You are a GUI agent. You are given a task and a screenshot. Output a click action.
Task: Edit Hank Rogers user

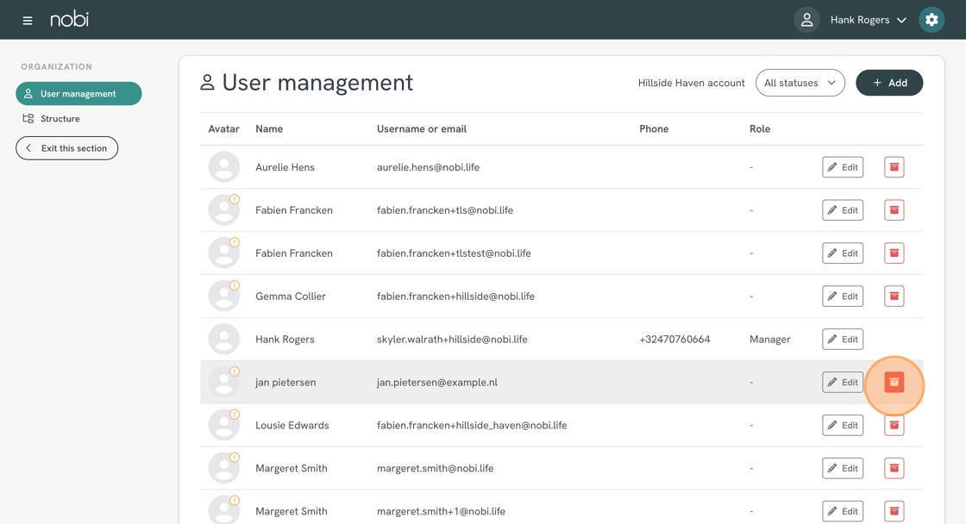[843, 340]
